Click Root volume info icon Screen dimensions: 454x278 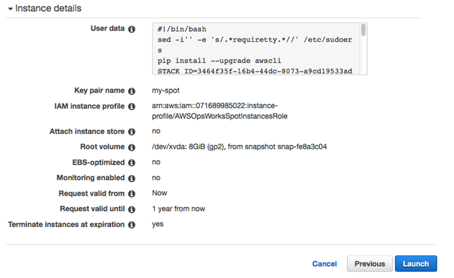pyautogui.click(x=131, y=147)
